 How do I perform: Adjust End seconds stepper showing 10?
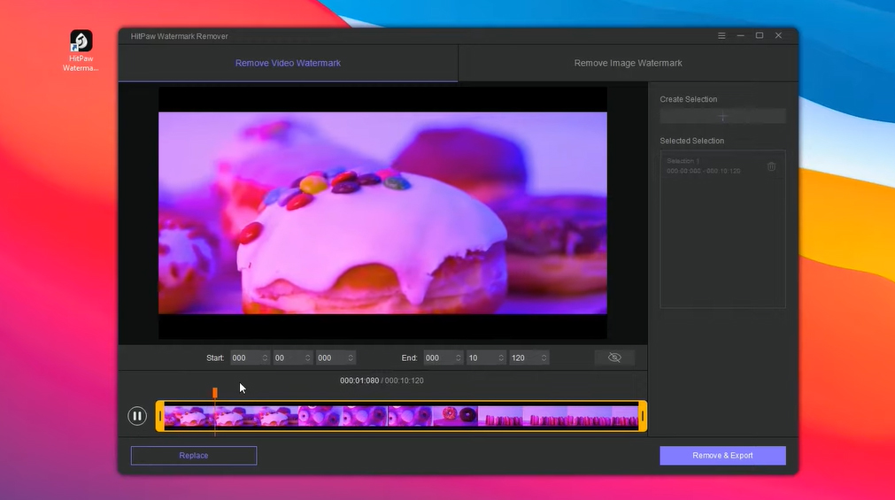point(501,358)
